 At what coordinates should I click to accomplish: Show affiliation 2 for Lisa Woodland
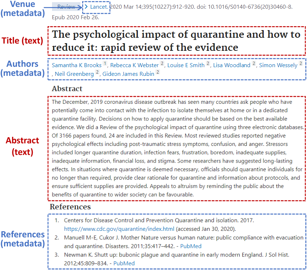pyautogui.click(x=254, y=63)
